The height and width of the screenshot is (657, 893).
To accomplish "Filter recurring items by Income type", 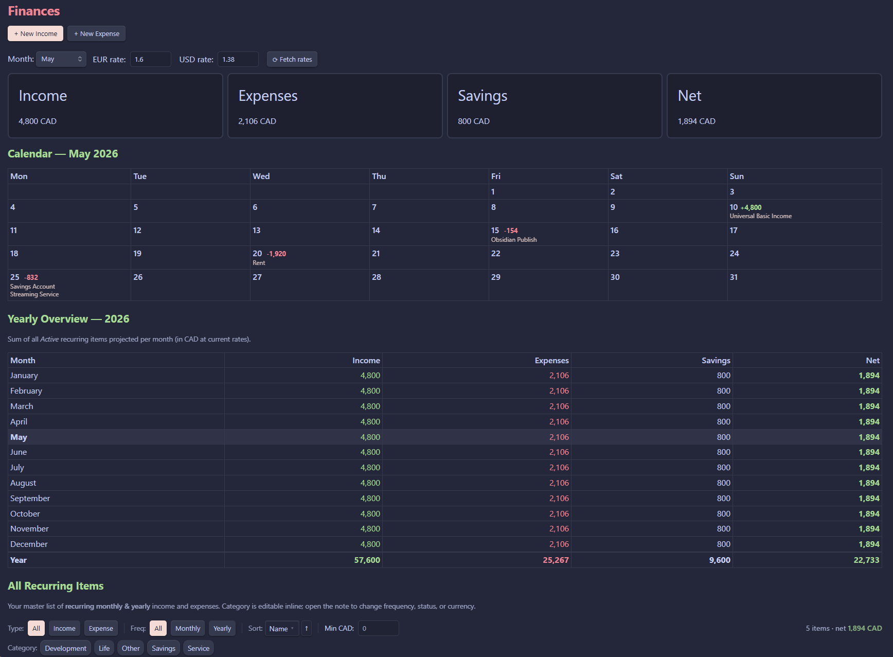I will pos(64,628).
